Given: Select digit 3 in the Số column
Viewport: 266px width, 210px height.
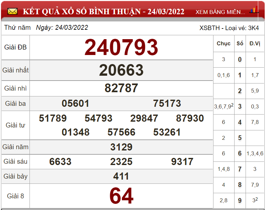Looking at the screenshot, I should click(240, 106).
